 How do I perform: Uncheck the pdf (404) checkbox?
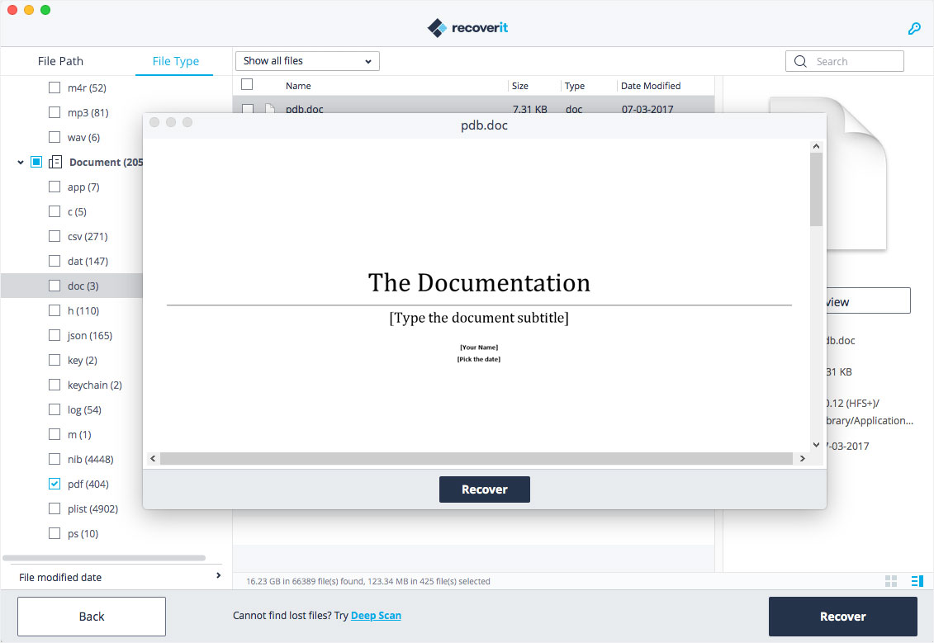(55, 484)
